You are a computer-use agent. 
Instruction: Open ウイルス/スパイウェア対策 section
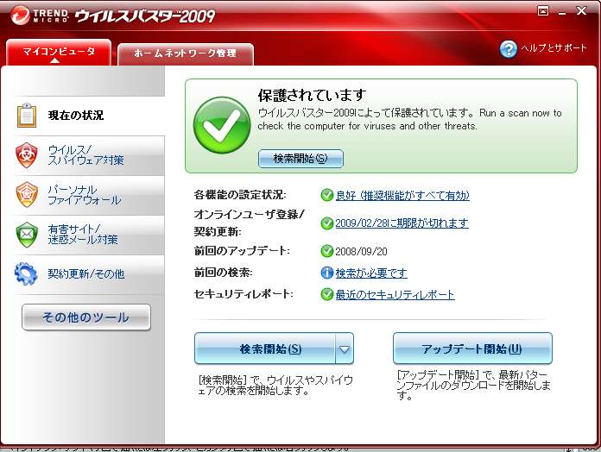tap(89, 155)
